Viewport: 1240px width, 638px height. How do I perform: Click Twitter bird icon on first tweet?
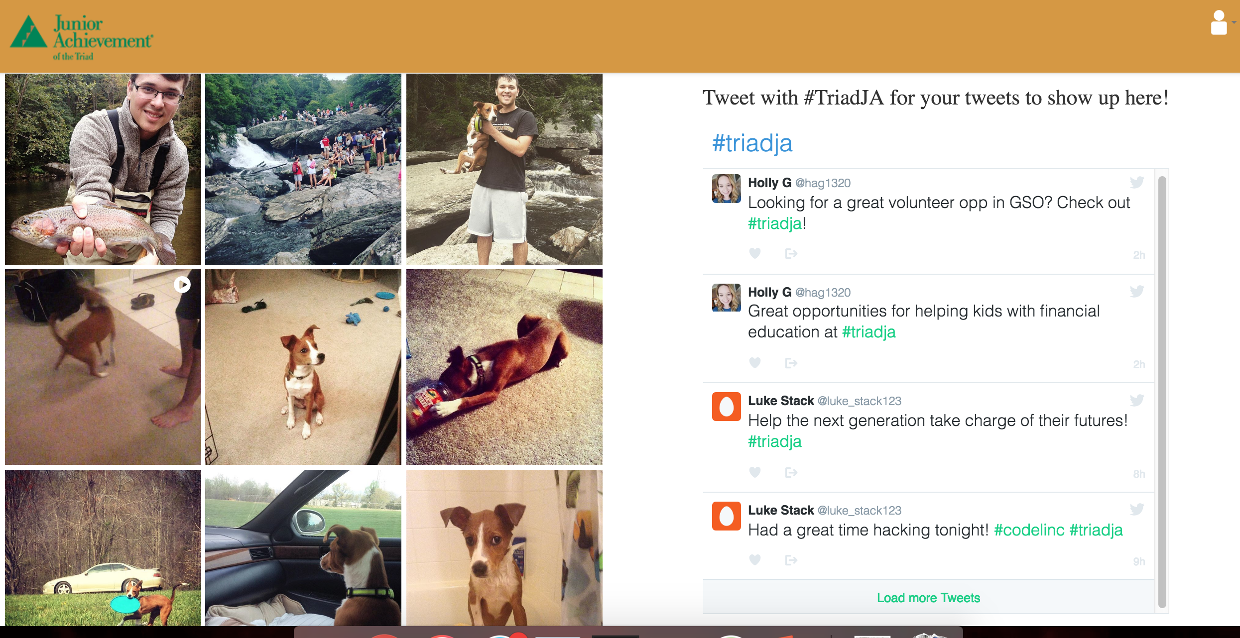[x=1137, y=182]
